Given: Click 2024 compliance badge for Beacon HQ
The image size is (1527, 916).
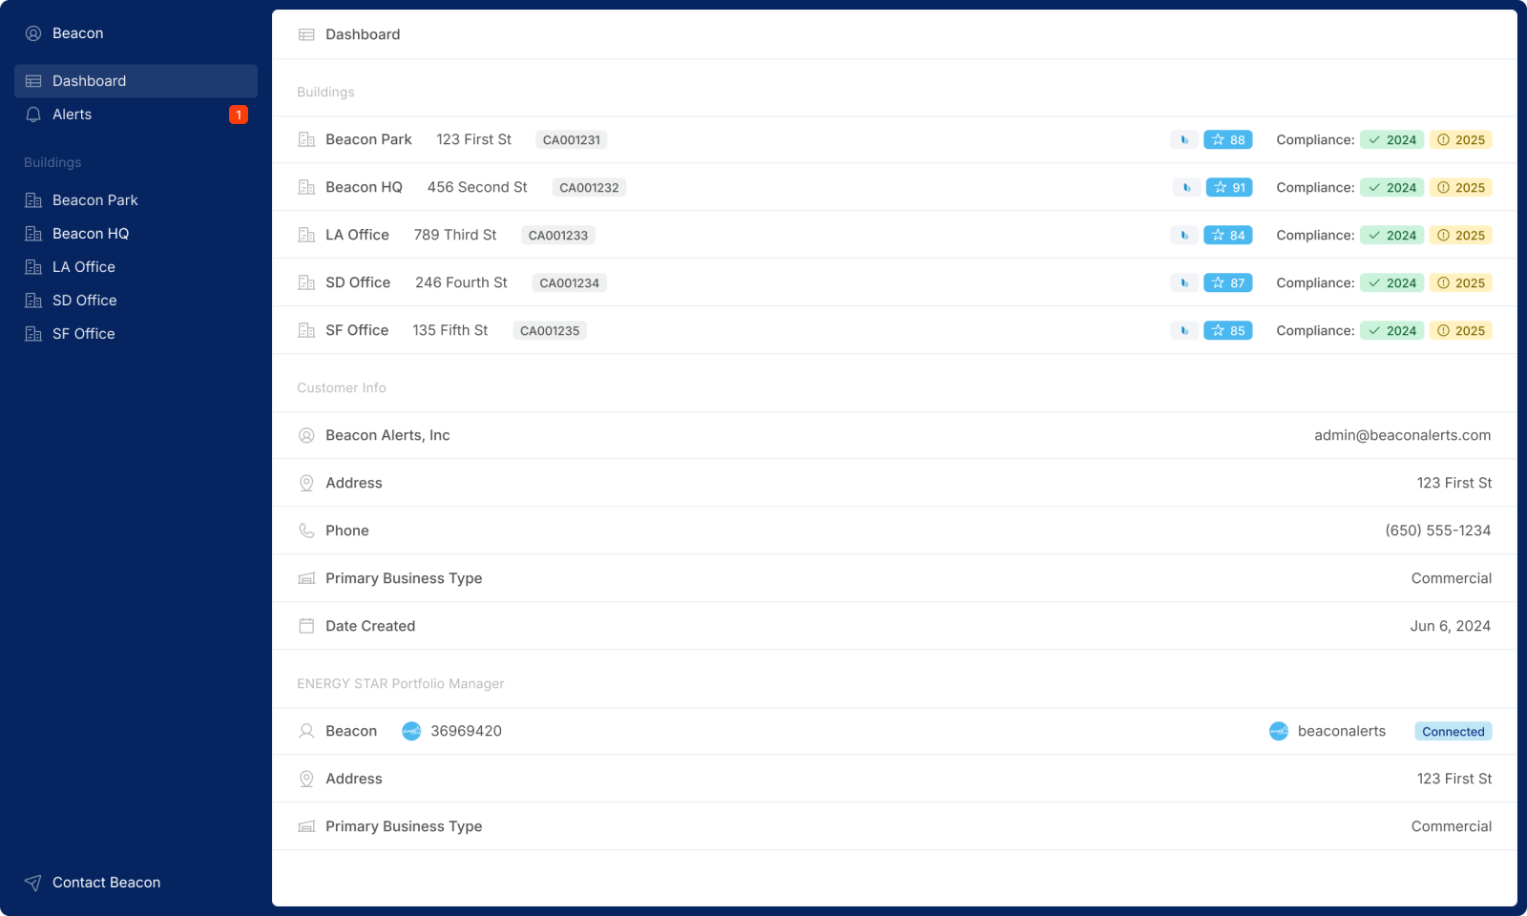Looking at the screenshot, I should (1392, 188).
